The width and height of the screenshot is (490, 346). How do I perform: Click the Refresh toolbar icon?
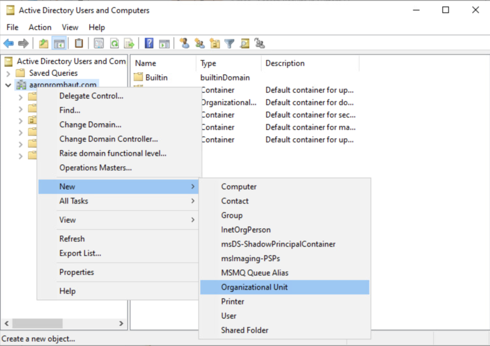(x=114, y=44)
